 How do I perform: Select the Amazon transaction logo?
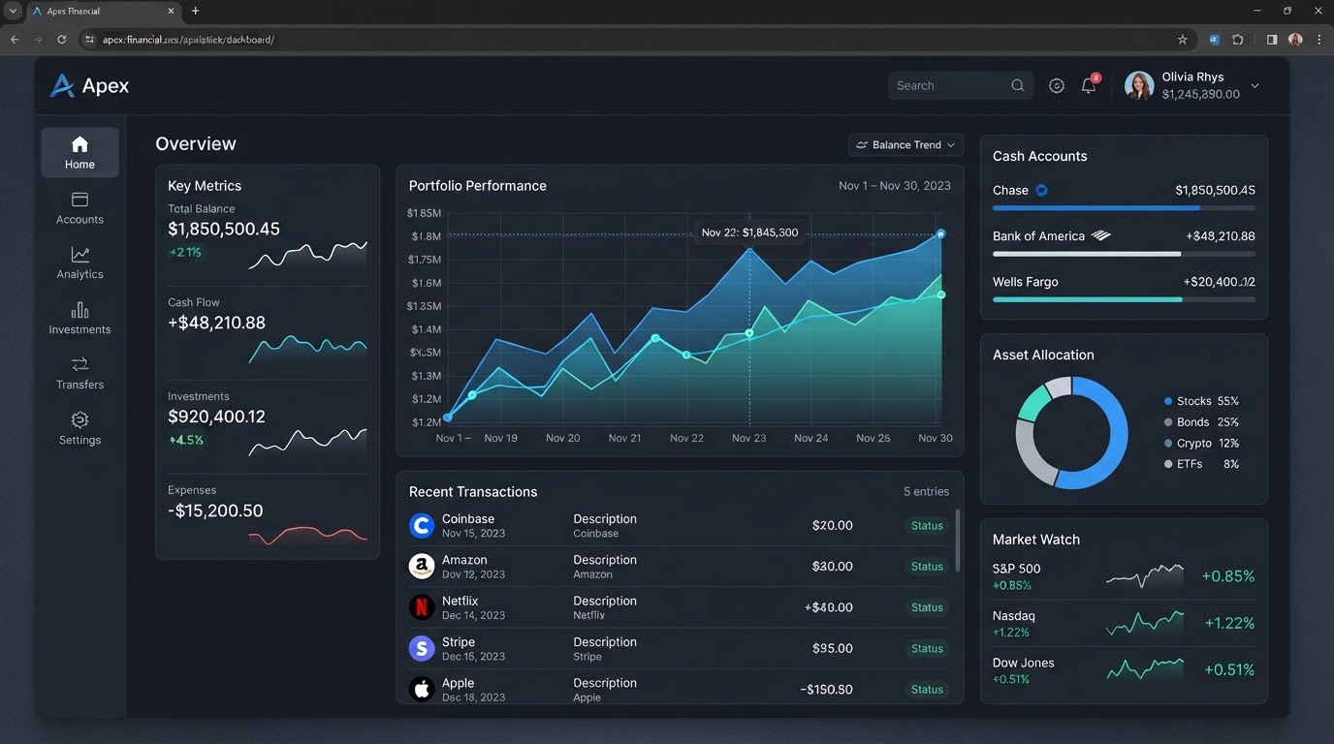tap(422, 566)
